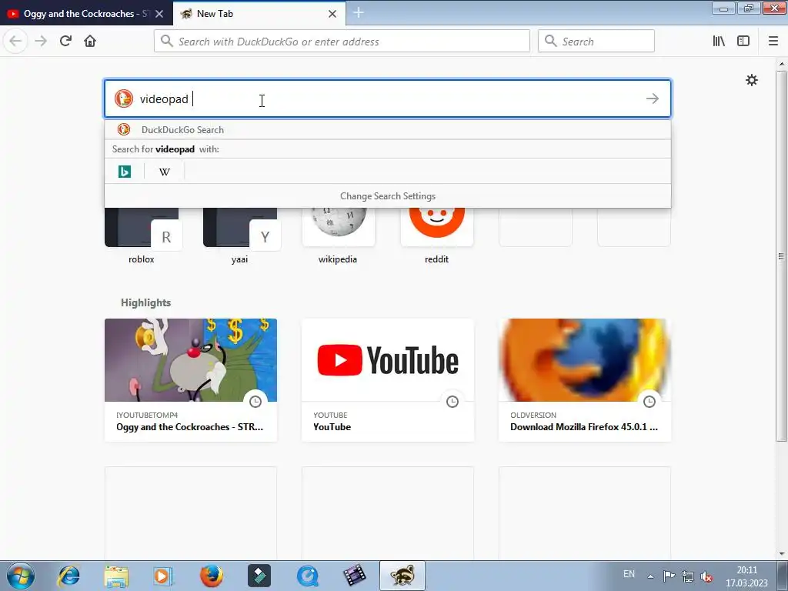The image size is (788, 591).
Task: Show hidden tray icons arrow
Action: 650,576
